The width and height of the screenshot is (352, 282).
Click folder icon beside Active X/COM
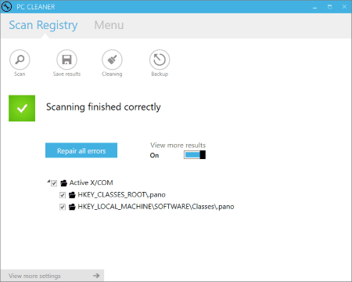click(63, 183)
